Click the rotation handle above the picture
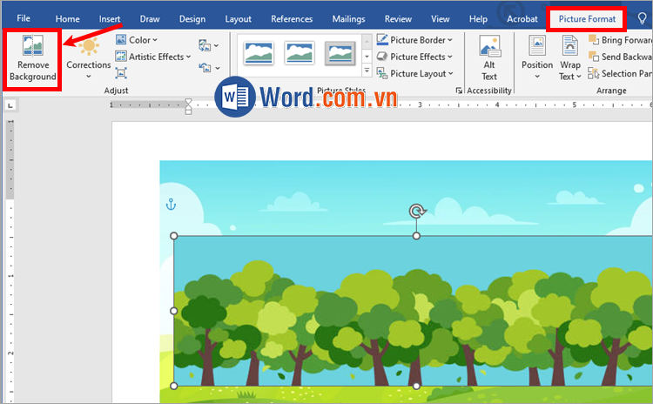This screenshot has height=404, width=653. [417, 212]
